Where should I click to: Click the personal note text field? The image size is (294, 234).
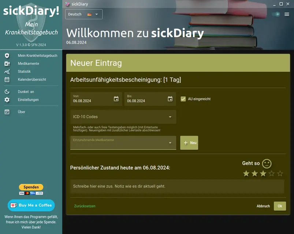coord(177,186)
